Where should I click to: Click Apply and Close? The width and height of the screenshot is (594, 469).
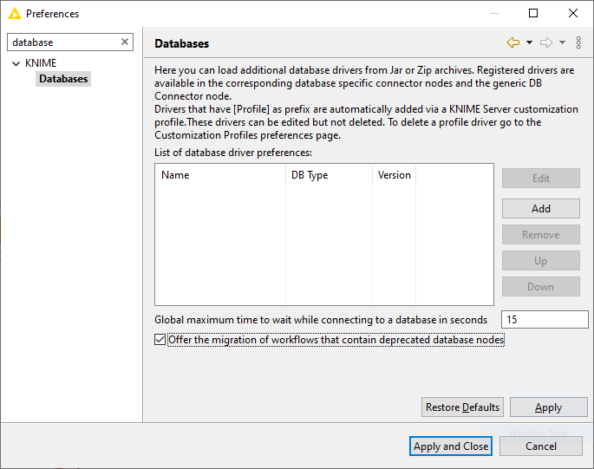pyautogui.click(x=451, y=446)
